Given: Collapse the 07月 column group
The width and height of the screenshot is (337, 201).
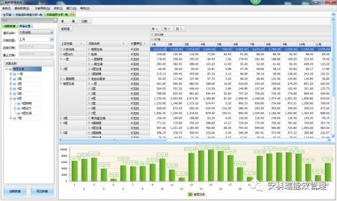Looking at the screenshot, I should tap(152, 39).
